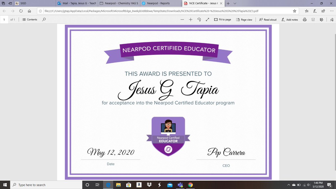Open Task View on taskbar
The image size is (336, 189).
[x=97, y=185]
